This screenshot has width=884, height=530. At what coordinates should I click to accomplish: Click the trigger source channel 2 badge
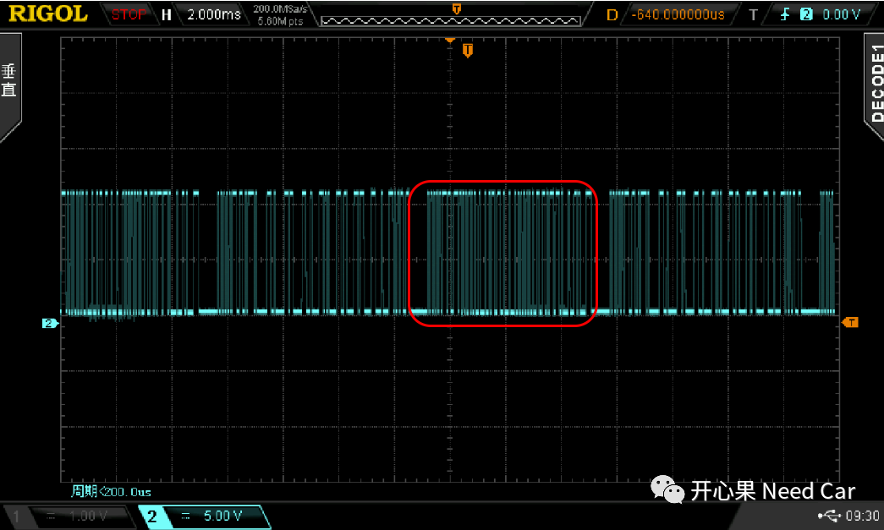pyautogui.click(x=806, y=14)
